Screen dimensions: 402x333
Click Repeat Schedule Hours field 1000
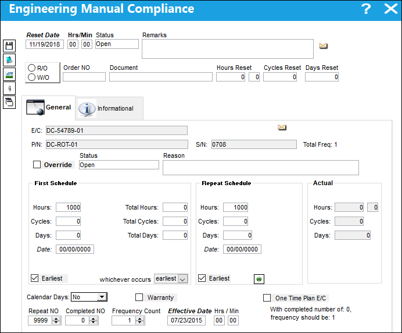236,207
